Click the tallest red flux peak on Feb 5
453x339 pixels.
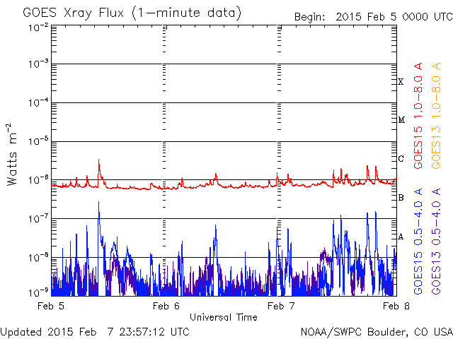coord(98,162)
